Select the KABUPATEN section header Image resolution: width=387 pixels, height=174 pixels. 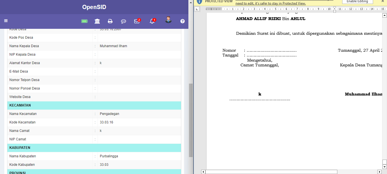point(20,147)
